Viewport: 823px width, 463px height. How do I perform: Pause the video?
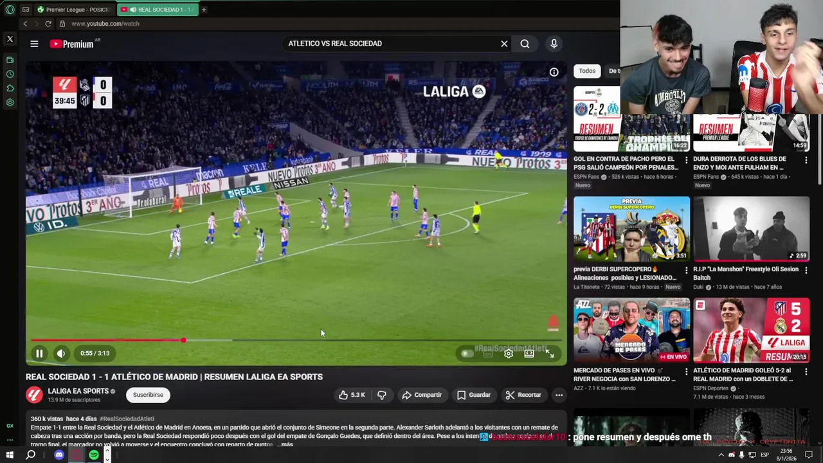[x=39, y=353]
